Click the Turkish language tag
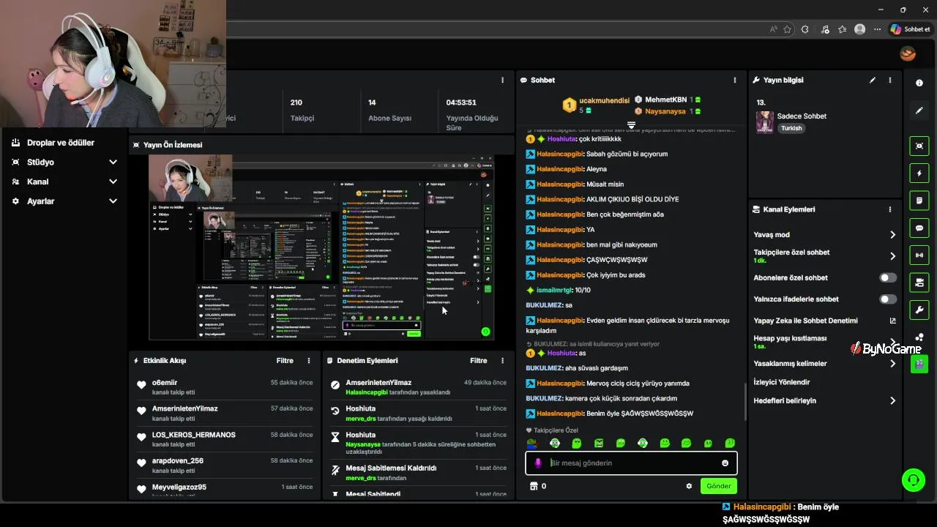The image size is (937, 527). tap(791, 128)
